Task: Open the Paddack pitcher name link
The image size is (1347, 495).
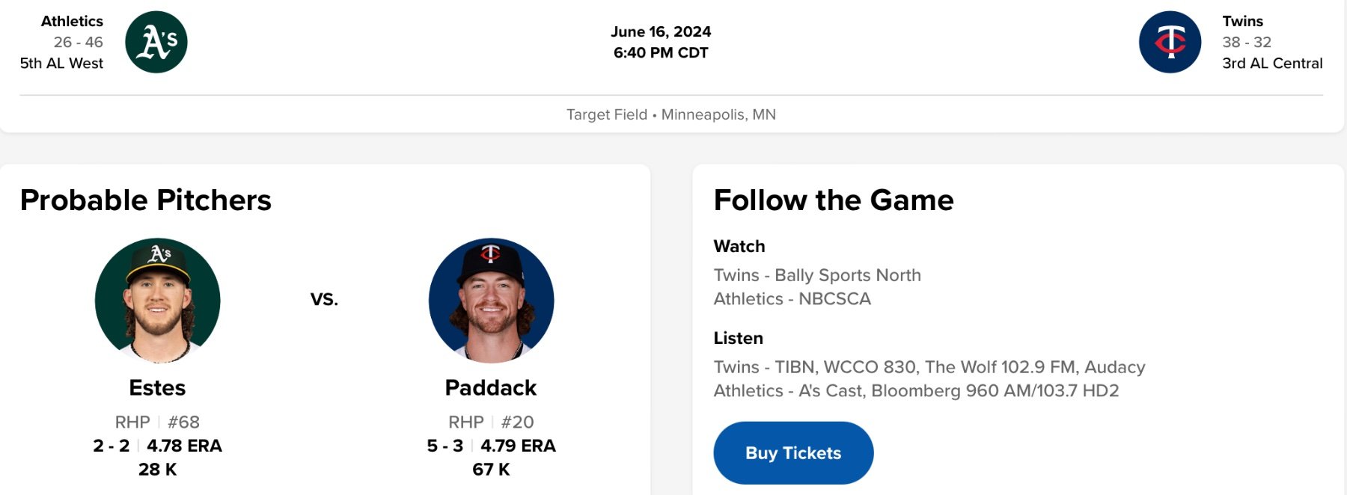Action: click(491, 387)
